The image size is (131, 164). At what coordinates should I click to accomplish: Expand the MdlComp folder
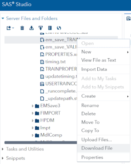[33, 135]
